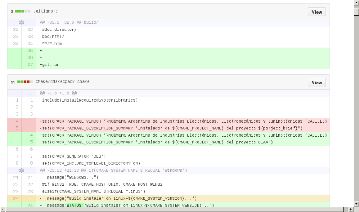Click the CMakeCpack diffstat bar with 11 changes

click(25, 82)
